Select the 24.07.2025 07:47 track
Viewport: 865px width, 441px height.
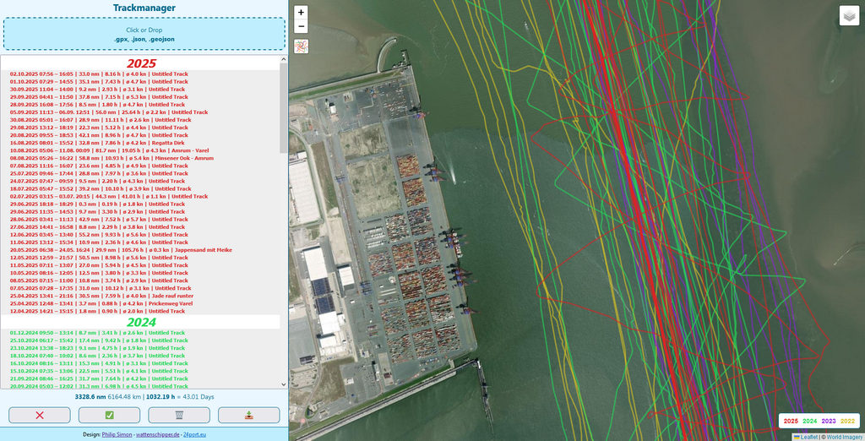[141, 181]
